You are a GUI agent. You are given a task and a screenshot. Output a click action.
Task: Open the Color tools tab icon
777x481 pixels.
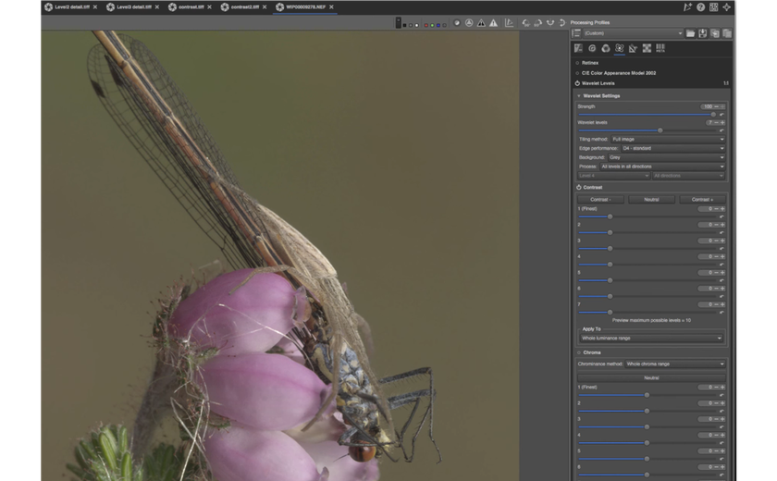(x=606, y=48)
